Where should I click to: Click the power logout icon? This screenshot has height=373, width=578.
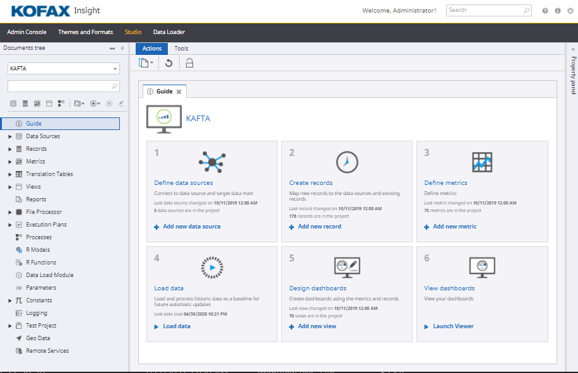[569, 11]
